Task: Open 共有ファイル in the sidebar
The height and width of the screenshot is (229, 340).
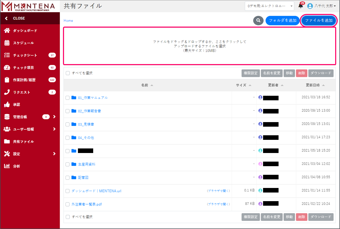Action: 23,142
